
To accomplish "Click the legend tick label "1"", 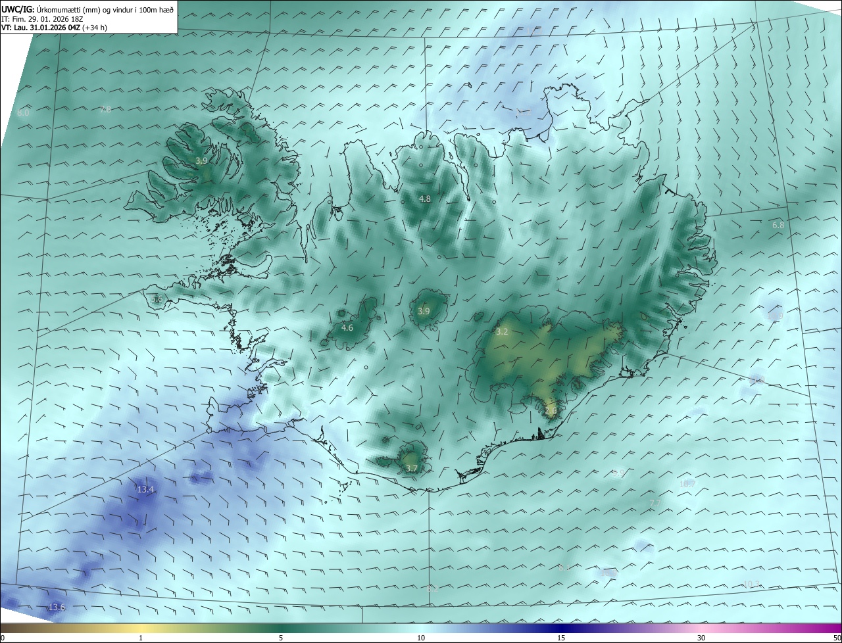I will (x=141, y=638).
